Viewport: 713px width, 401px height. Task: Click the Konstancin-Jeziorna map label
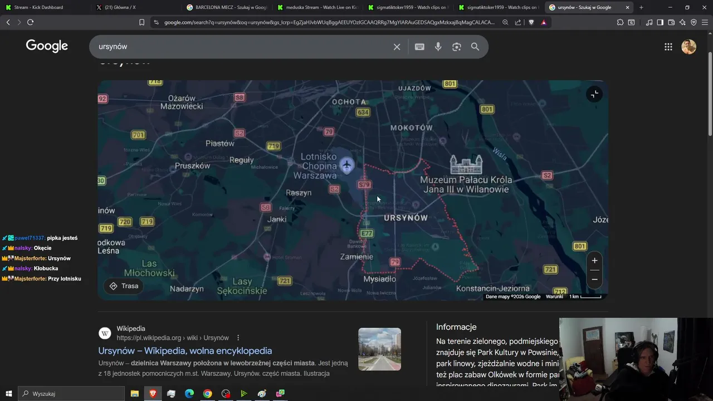pyautogui.click(x=493, y=288)
